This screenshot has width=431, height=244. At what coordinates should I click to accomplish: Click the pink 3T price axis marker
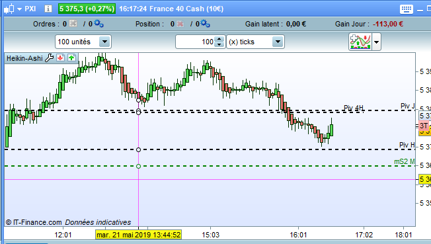424,126
